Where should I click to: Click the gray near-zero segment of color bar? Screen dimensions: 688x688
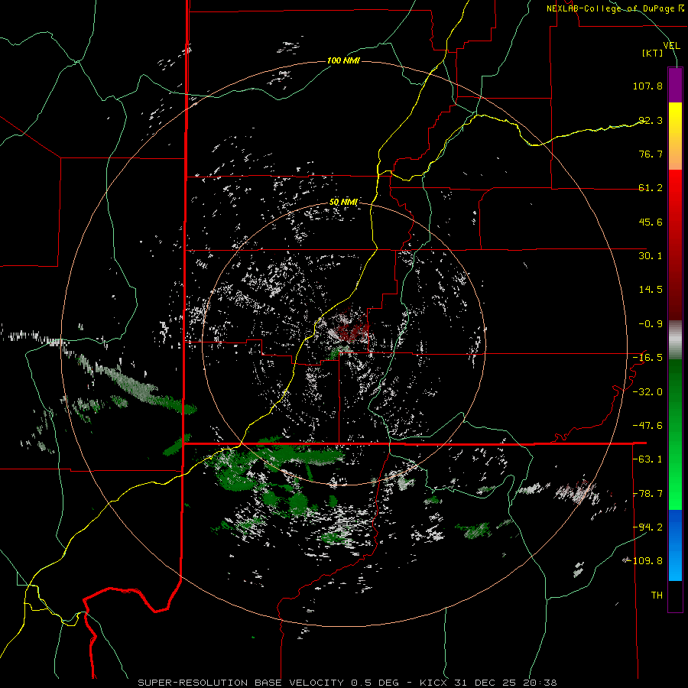tap(675, 339)
